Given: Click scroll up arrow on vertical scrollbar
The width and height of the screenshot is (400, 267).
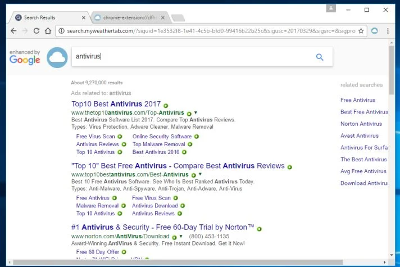Looking at the screenshot, I should pos(392,43).
